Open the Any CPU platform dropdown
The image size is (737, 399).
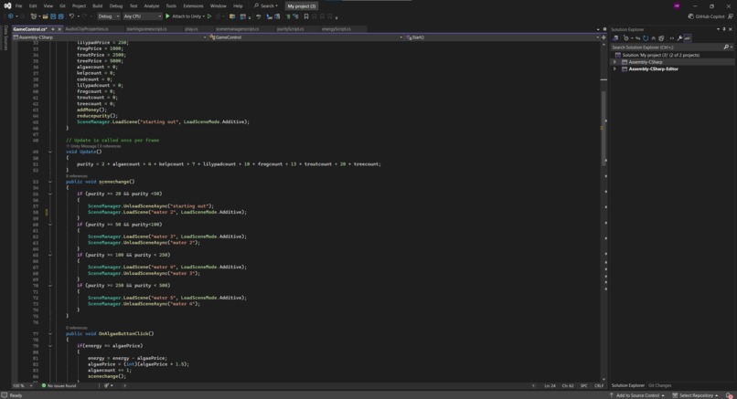tap(142, 16)
